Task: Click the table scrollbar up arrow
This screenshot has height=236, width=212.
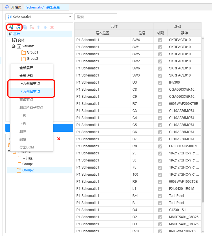Action: pos(203,38)
